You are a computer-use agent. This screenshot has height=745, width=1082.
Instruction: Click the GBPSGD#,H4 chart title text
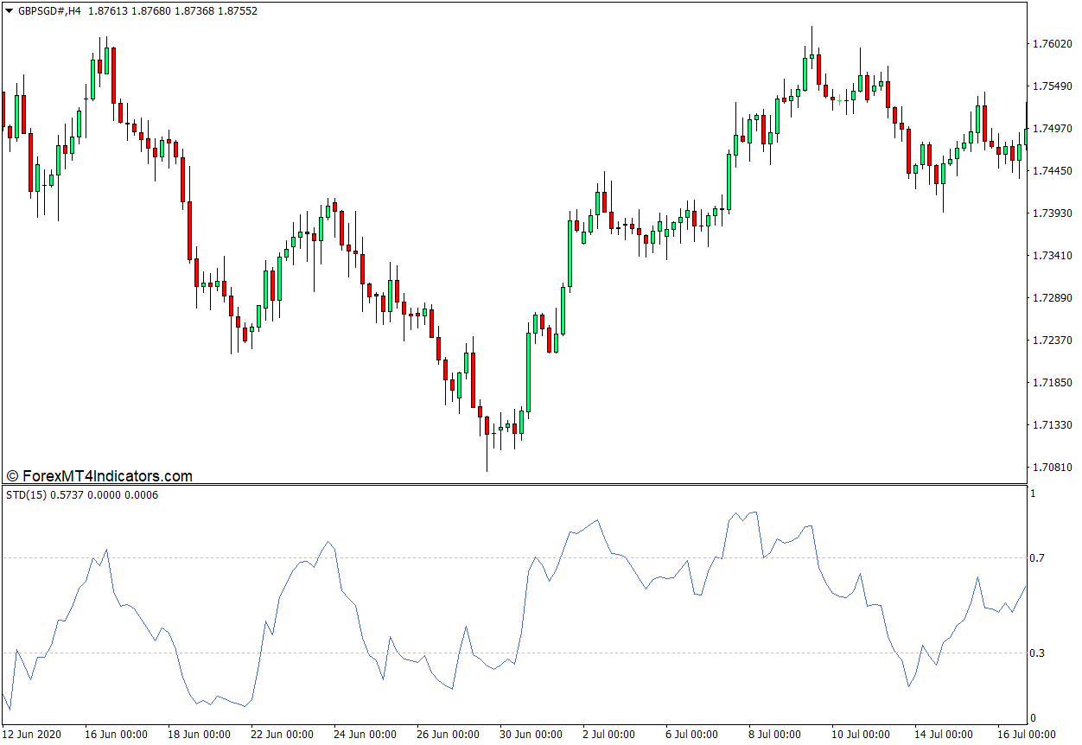pyautogui.click(x=50, y=11)
